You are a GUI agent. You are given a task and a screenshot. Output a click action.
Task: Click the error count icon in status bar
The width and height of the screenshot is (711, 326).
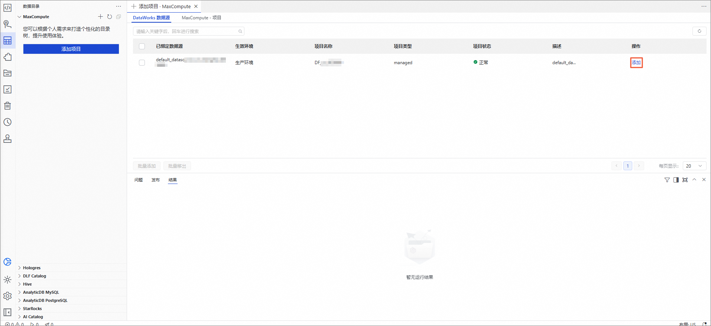point(7,324)
